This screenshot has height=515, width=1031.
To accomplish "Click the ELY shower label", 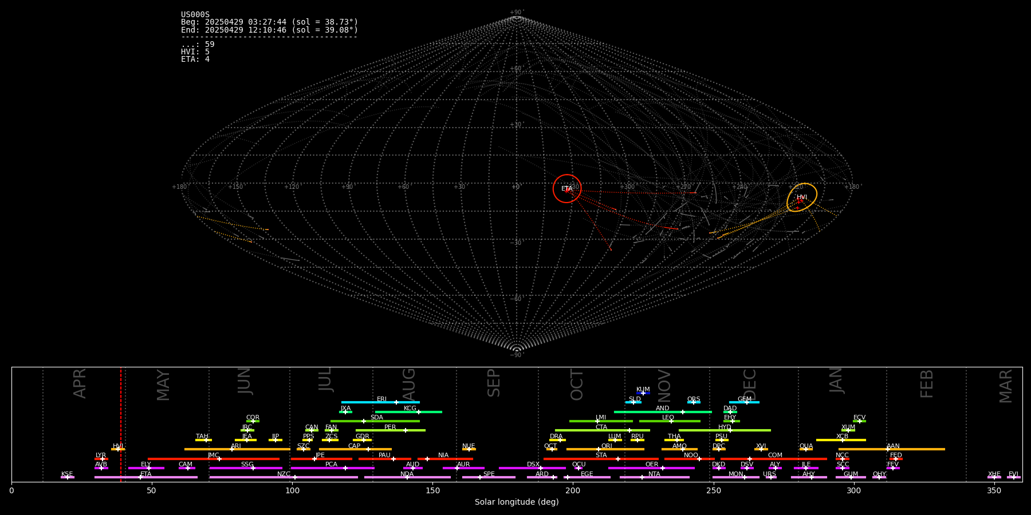I will [x=145, y=464].
